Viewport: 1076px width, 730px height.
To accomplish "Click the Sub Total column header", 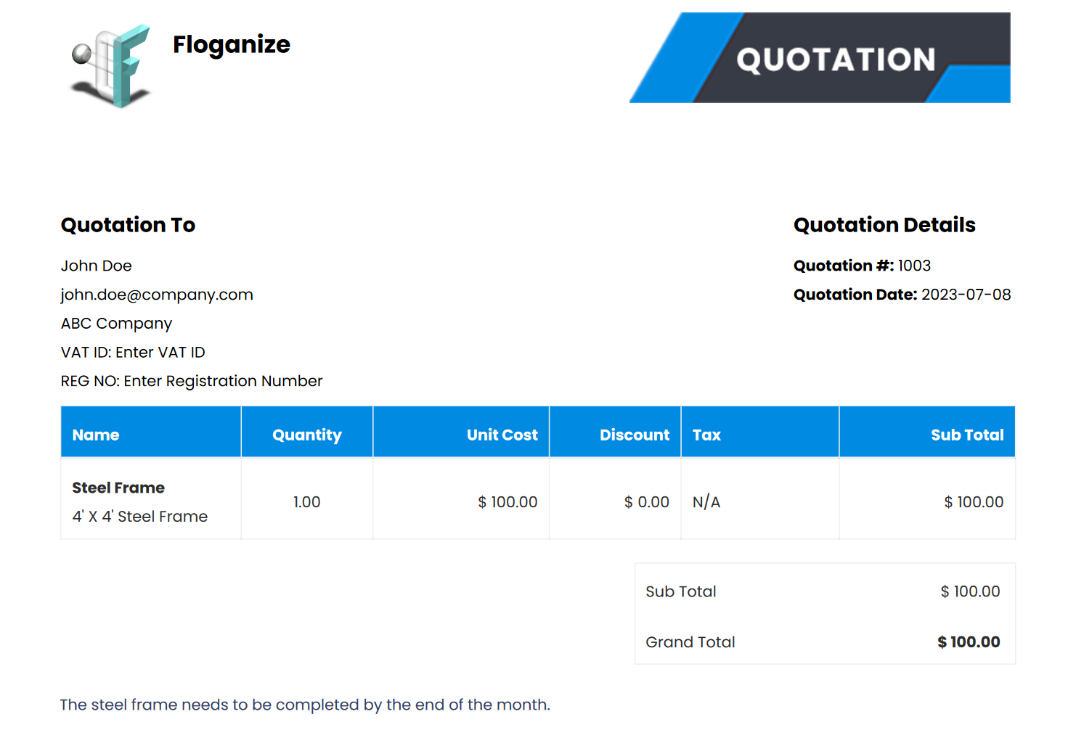I will 967,435.
